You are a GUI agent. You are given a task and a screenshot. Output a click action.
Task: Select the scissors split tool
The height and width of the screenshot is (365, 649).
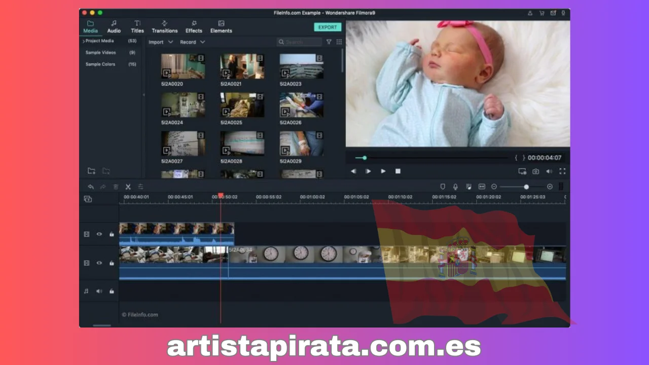coord(128,187)
